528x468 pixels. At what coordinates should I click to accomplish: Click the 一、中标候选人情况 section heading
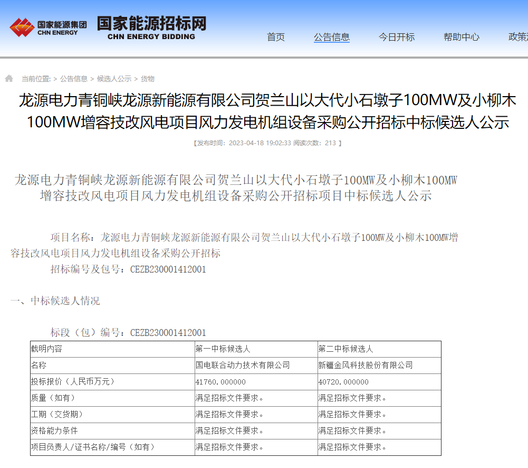coord(55,301)
